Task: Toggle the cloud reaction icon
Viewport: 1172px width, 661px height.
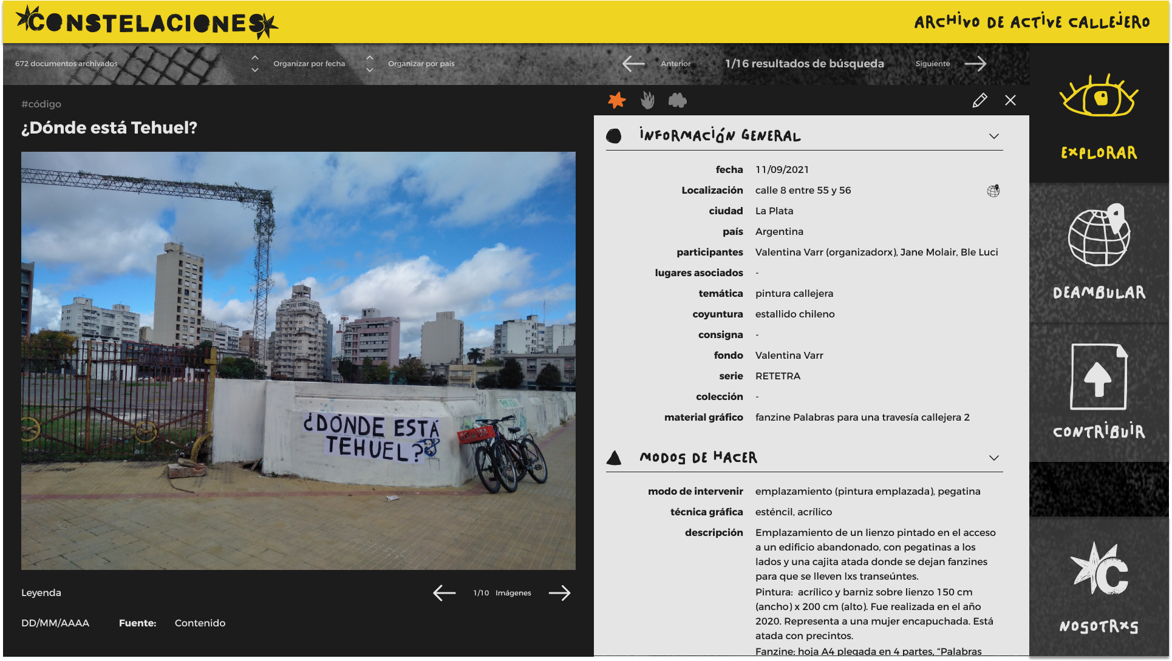Action: coord(677,101)
